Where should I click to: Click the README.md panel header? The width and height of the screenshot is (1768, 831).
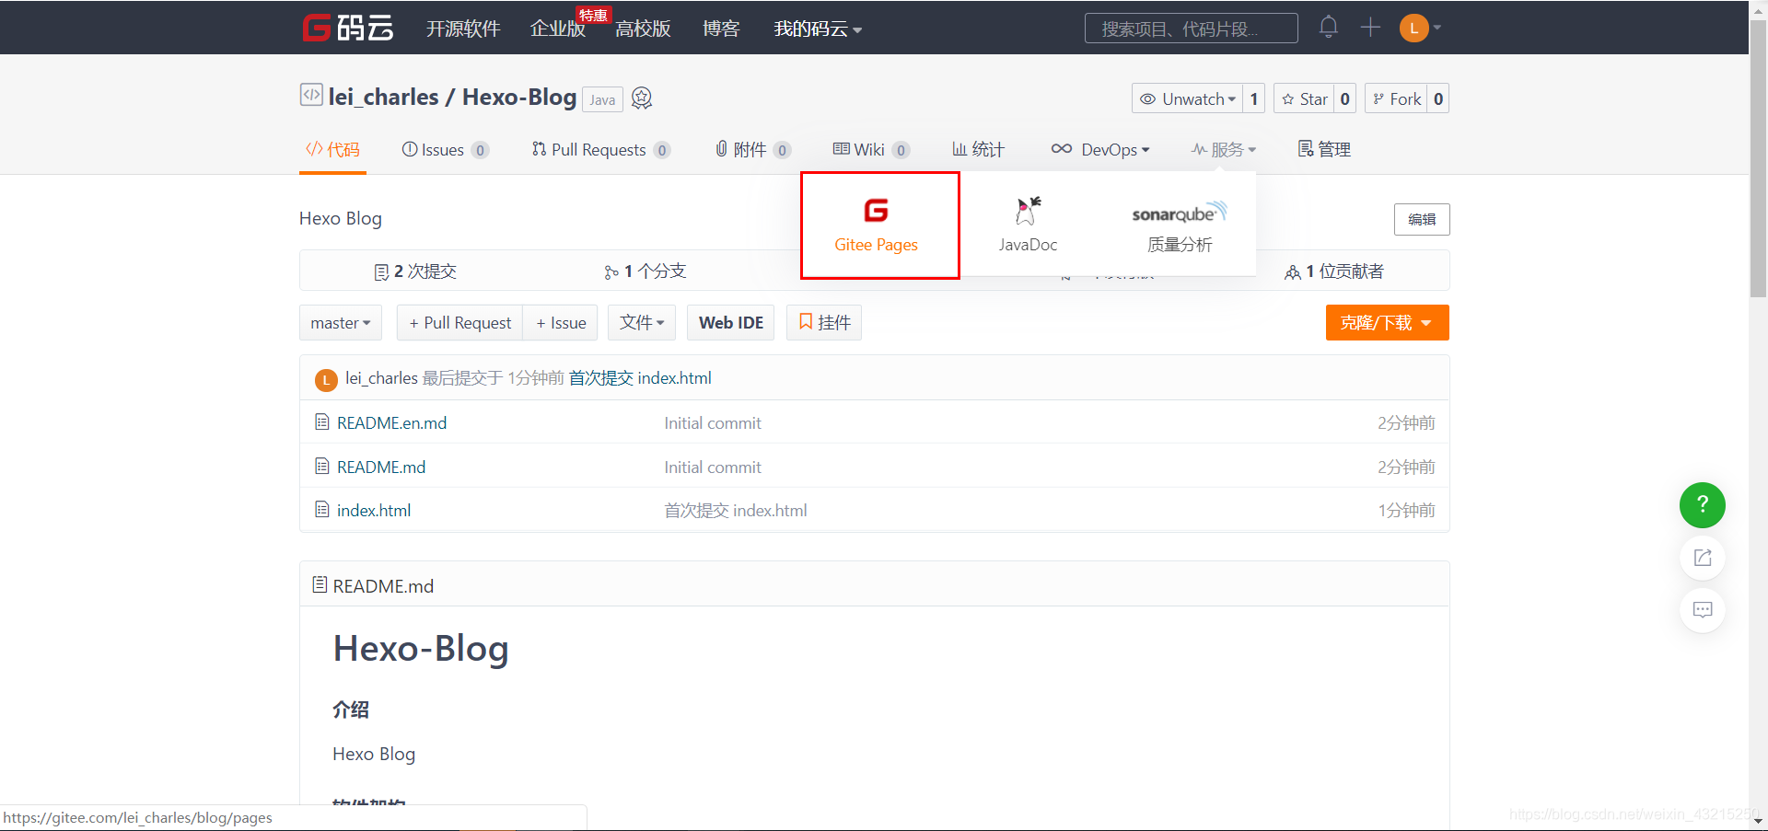click(875, 584)
